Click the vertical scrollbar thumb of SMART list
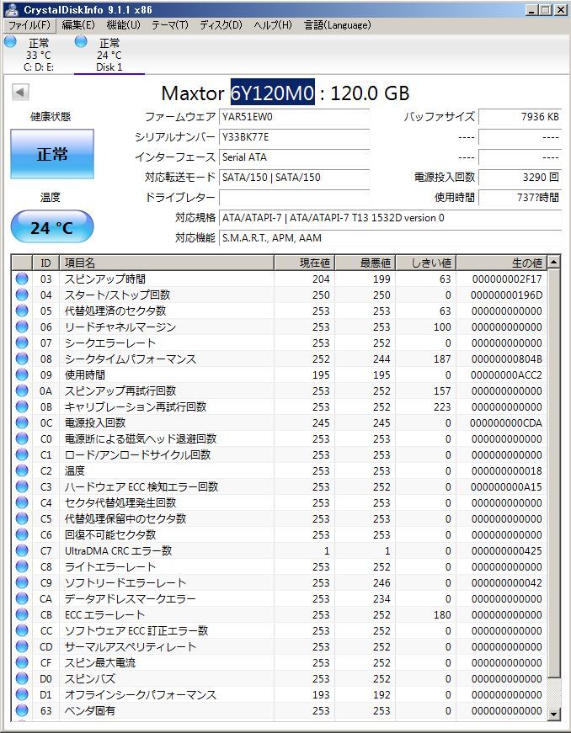This screenshot has width=571, height=733. click(553, 474)
